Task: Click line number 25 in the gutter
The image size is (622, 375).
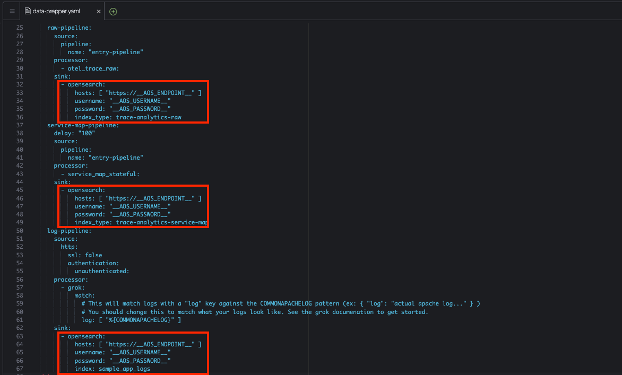Action: click(x=20, y=28)
